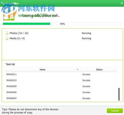
Task: Click the phone transfer devices icon
Action: pyautogui.click(x=9, y=15)
